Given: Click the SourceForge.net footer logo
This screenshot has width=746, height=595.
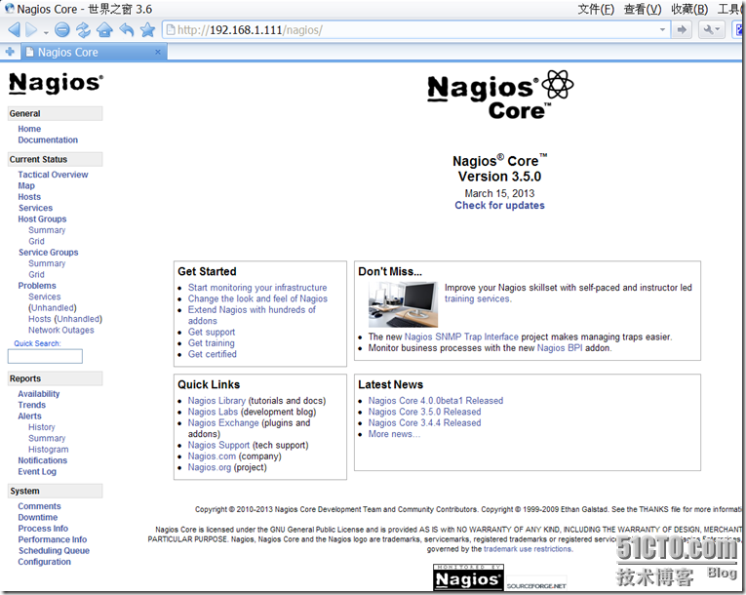Looking at the screenshot, I should point(536,585).
